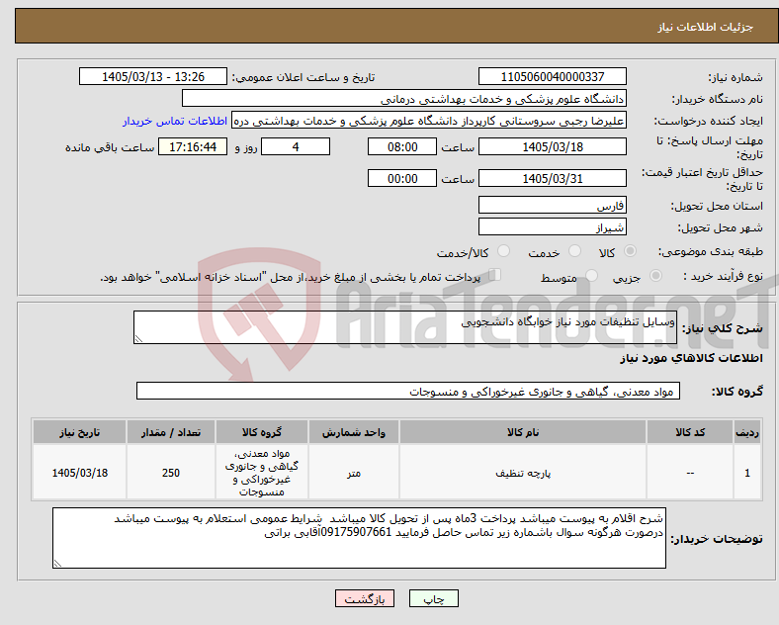
Task: Click the general description text area
Action: (x=405, y=327)
